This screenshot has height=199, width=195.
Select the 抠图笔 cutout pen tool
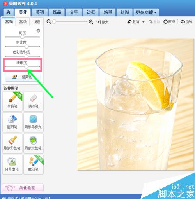coord(12,122)
